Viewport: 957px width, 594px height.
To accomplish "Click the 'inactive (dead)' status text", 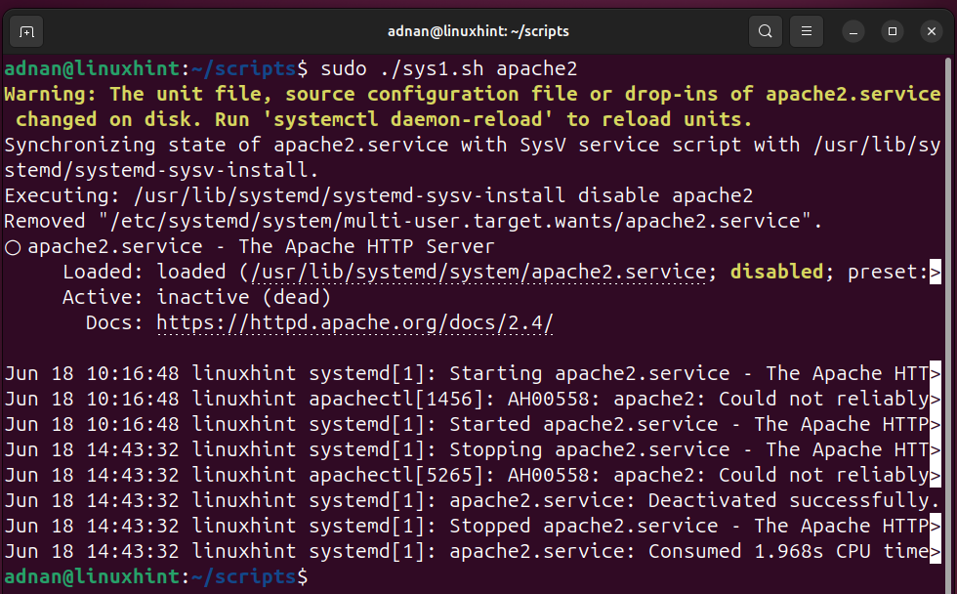I will tap(243, 297).
